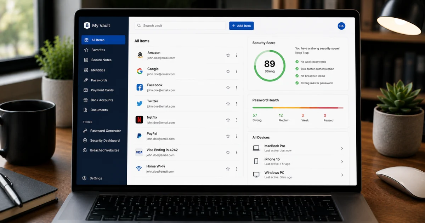Open the All Items sidebar section

(x=103, y=40)
